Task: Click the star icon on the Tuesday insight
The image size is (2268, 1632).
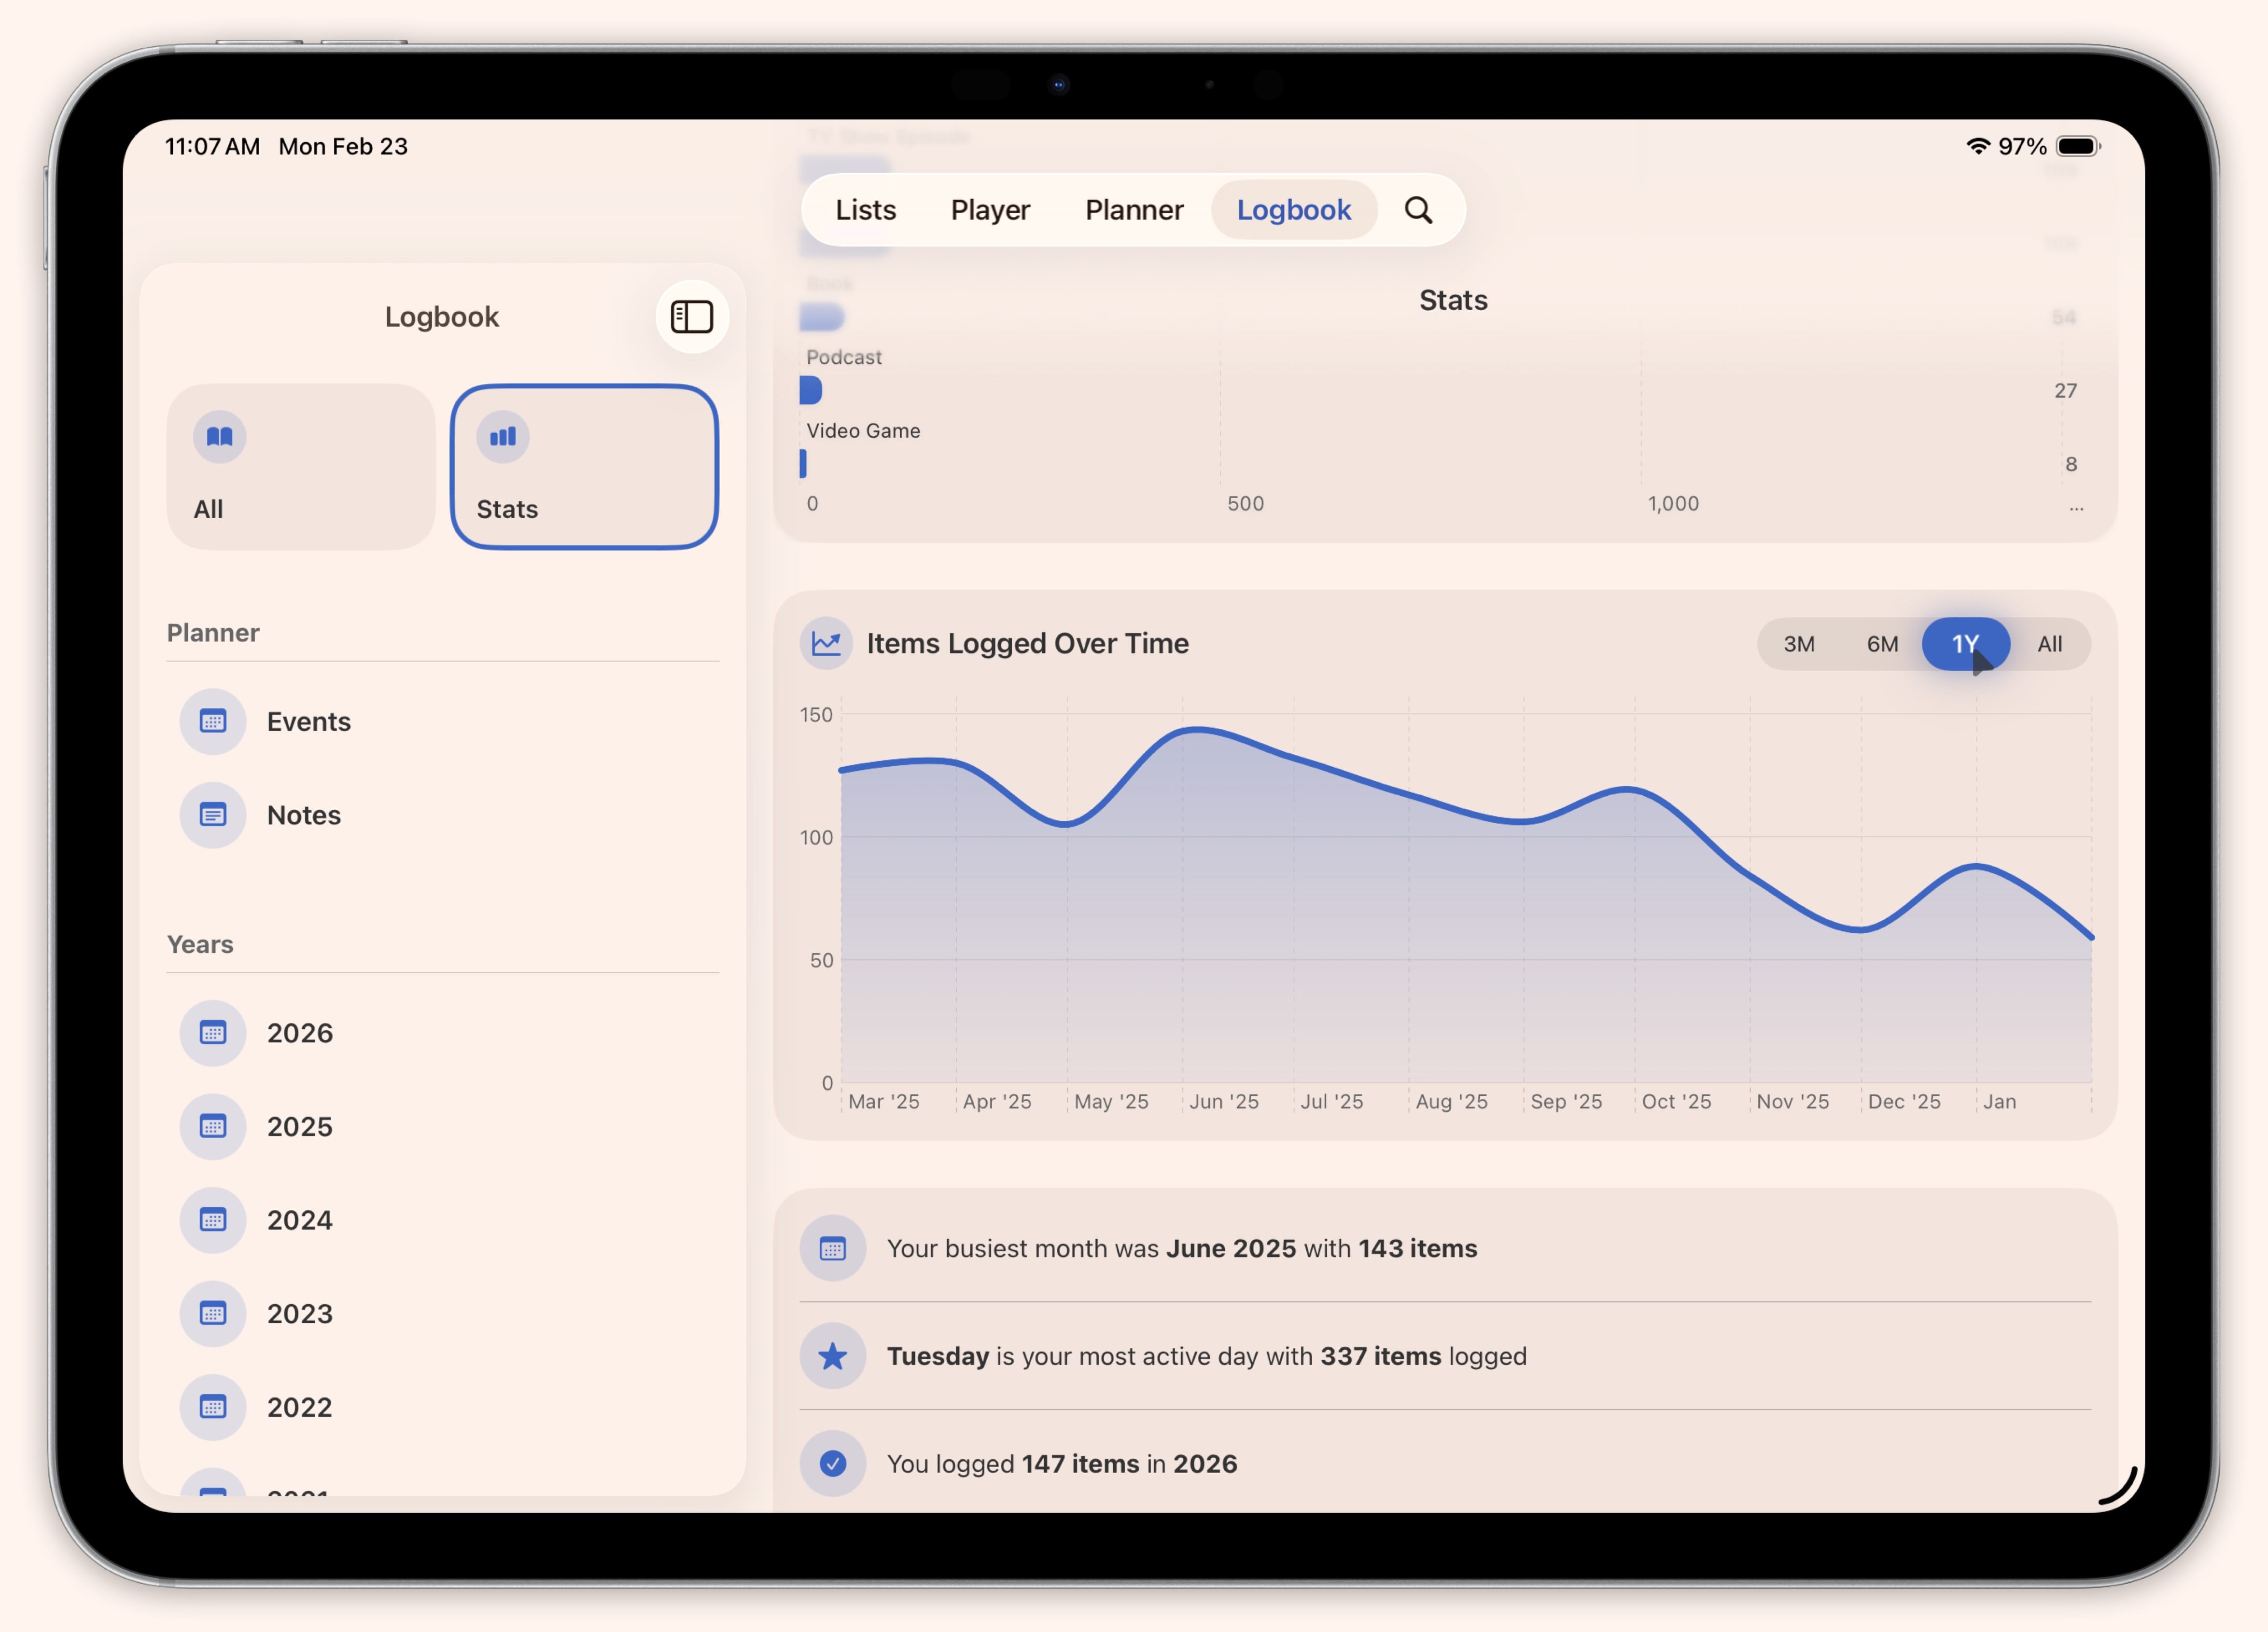Action: tap(833, 1356)
